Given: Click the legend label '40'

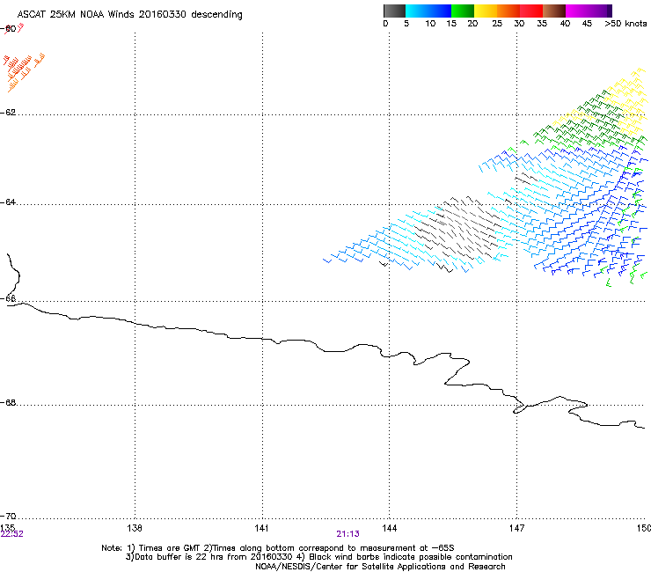Looking at the screenshot, I should [x=565, y=24].
